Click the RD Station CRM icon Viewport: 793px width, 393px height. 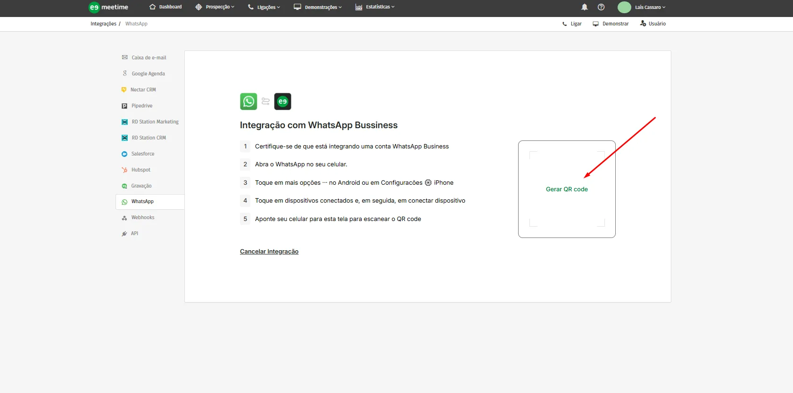click(124, 138)
